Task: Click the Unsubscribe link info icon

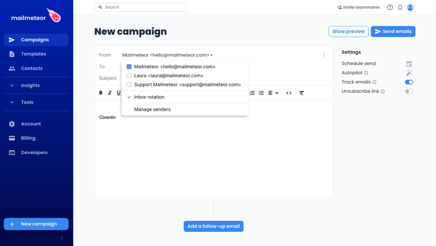Action: coord(383,91)
